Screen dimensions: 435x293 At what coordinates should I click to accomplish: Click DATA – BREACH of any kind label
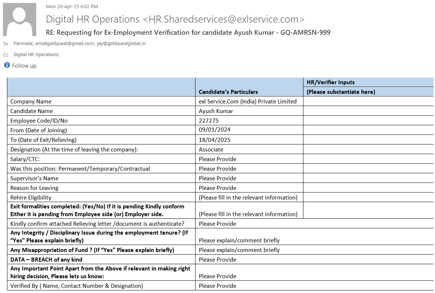click(46, 260)
